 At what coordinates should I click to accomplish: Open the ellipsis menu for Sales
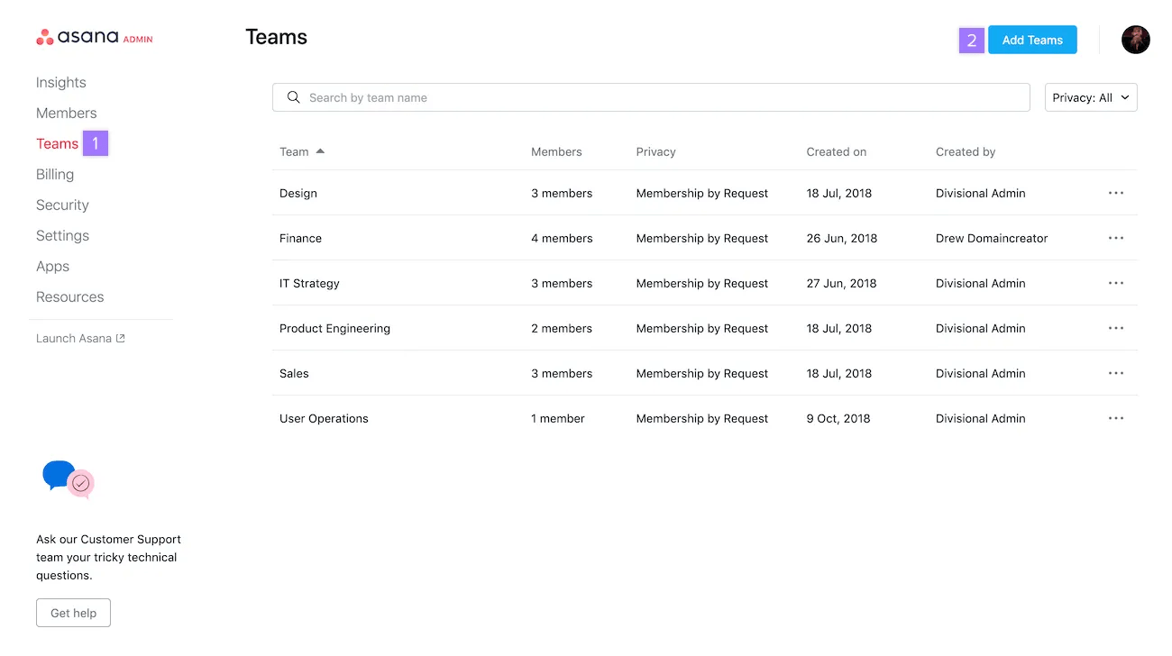coord(1116,372)
